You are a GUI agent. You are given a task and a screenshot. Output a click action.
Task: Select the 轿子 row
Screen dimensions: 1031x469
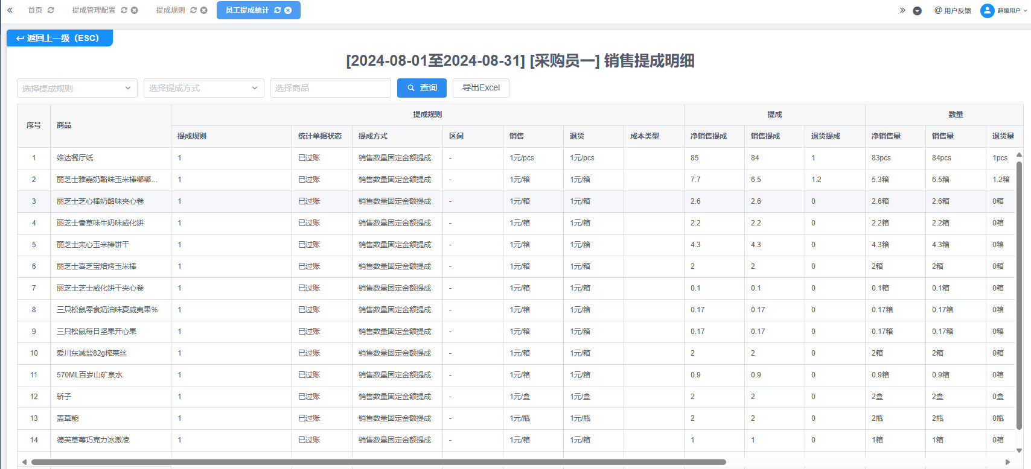pos(516,397)
